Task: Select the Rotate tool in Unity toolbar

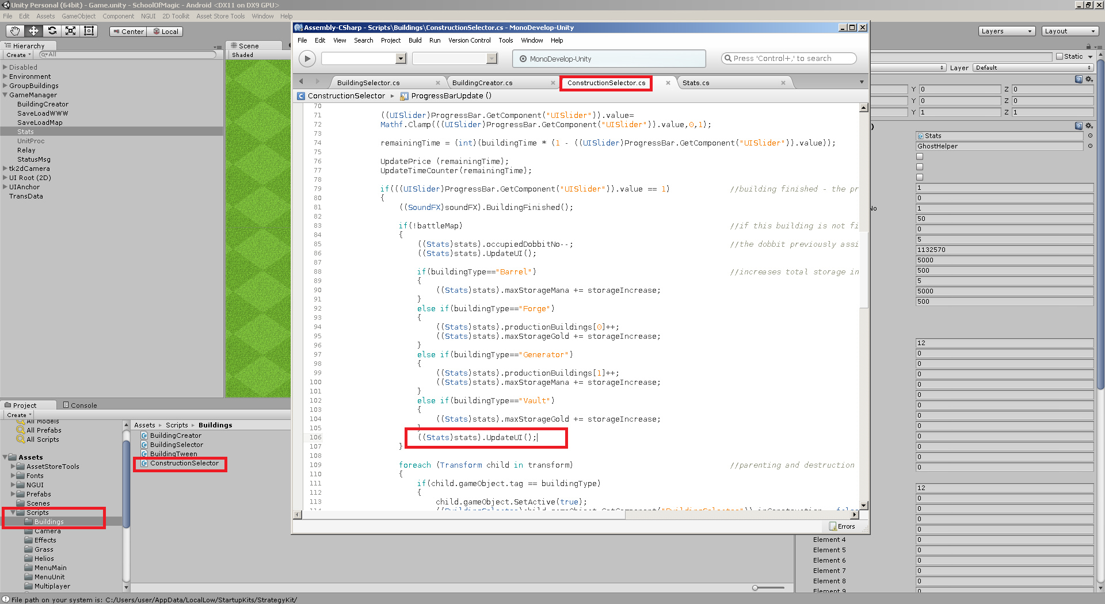Action: coord(52,31)
